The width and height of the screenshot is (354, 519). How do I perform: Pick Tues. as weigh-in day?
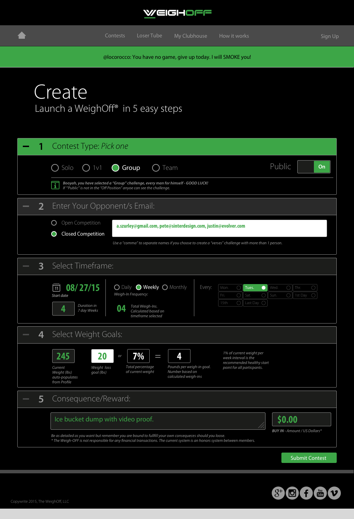coord(255,288)
